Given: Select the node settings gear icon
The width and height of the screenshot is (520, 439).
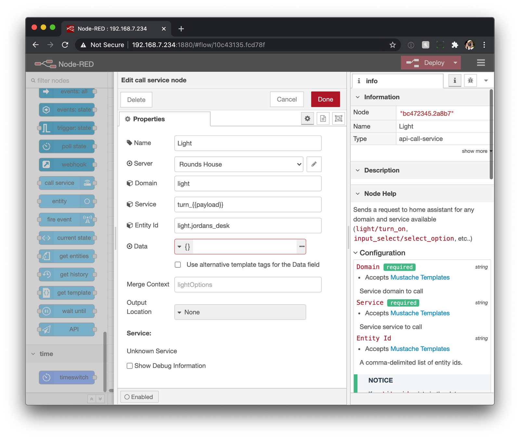Looking at the screenshot, I should tap(307, 119).
